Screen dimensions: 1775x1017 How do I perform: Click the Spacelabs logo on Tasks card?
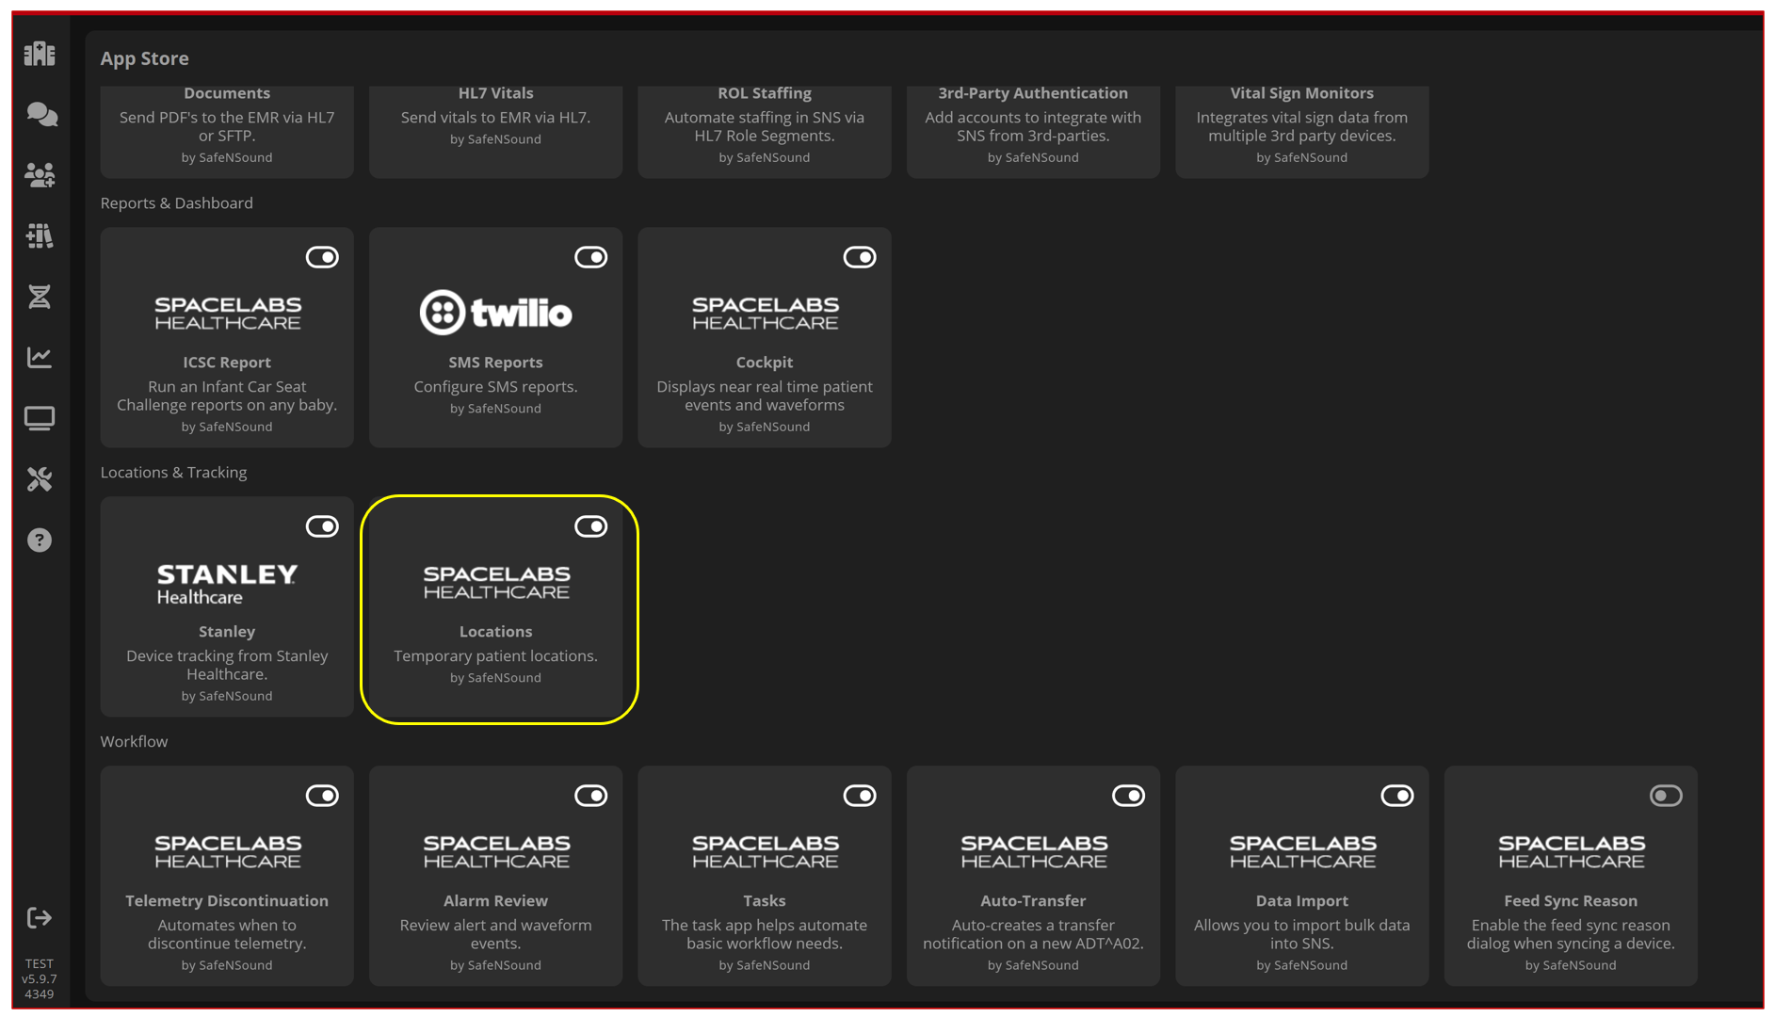pyautogui.click(x=765, y=851)
